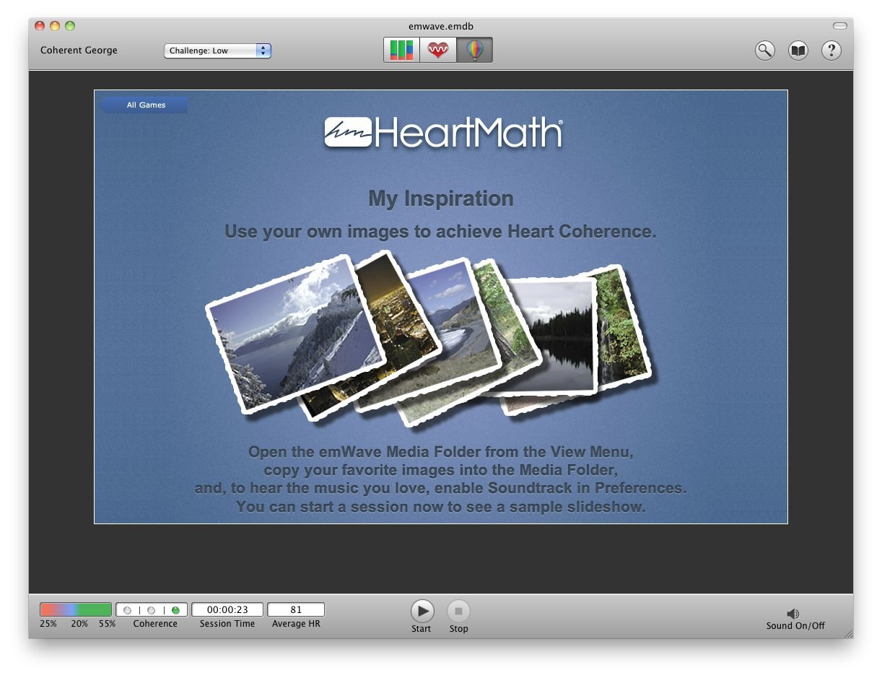Open the coherence bar chart view

tap(401, 51)
